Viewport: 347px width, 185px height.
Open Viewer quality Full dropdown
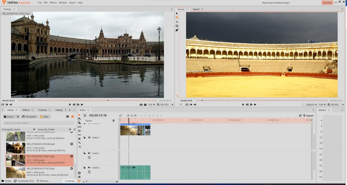(x=322, y=105)
